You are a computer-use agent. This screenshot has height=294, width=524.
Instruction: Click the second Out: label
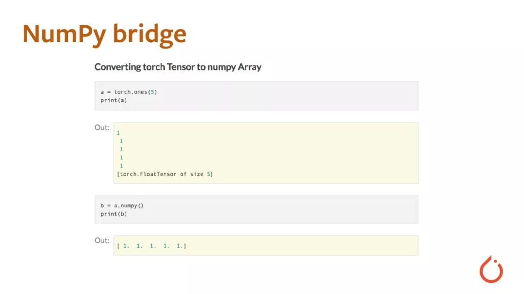tap(102, 241)
